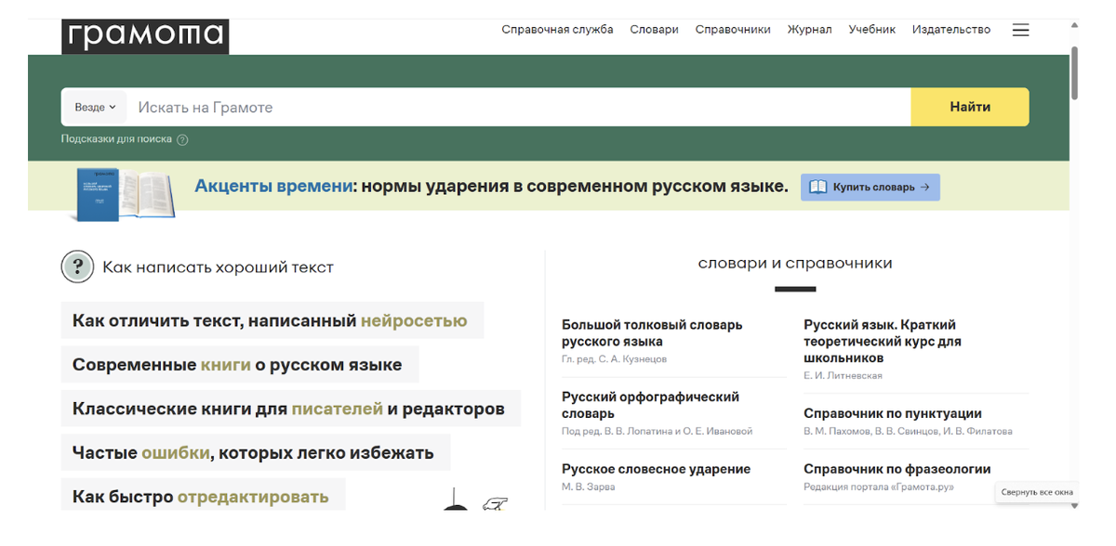
Task: Open Классические книги для писателей и редакторов
Action: click(290, 409)
